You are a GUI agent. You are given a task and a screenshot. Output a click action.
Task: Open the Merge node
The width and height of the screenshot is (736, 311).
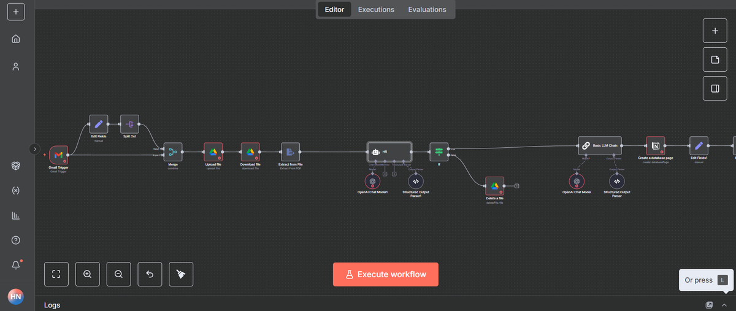tap(173, 152)
